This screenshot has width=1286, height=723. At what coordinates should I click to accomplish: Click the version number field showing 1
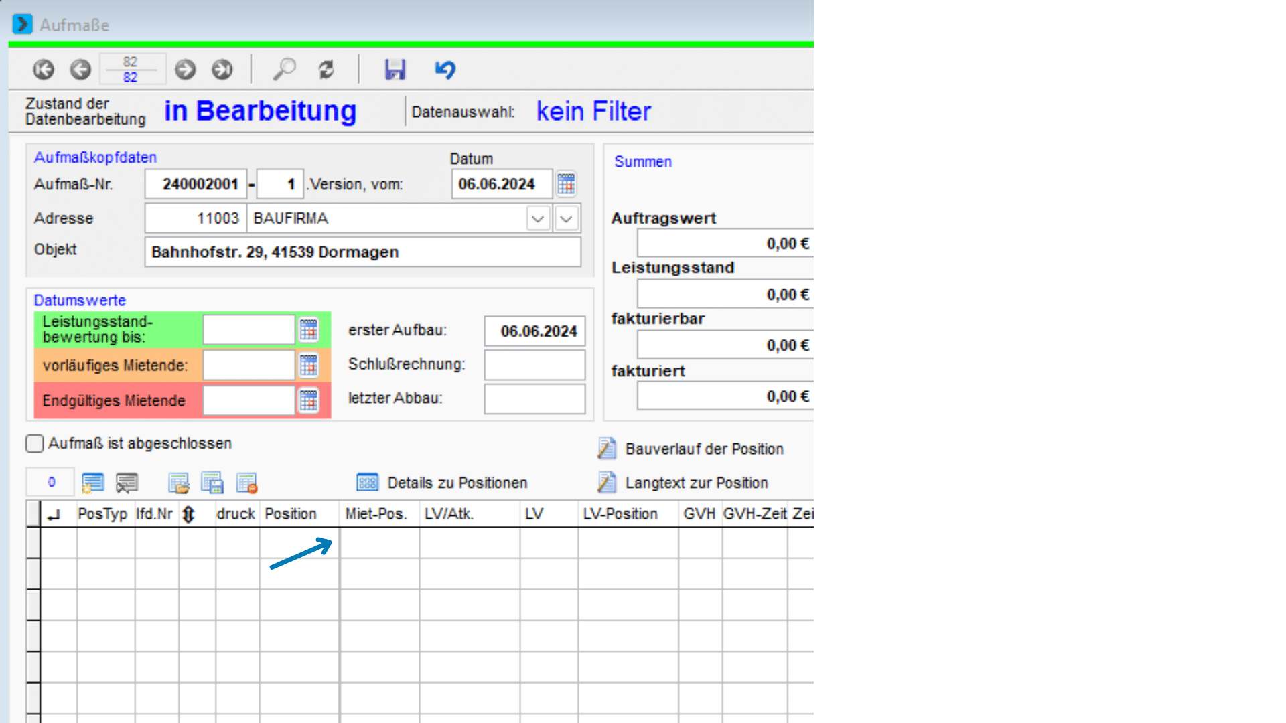(280, 184)
